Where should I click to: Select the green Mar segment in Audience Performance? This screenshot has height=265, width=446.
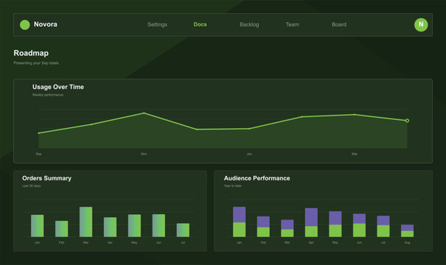pyautogui.click(x=288, y=233)
